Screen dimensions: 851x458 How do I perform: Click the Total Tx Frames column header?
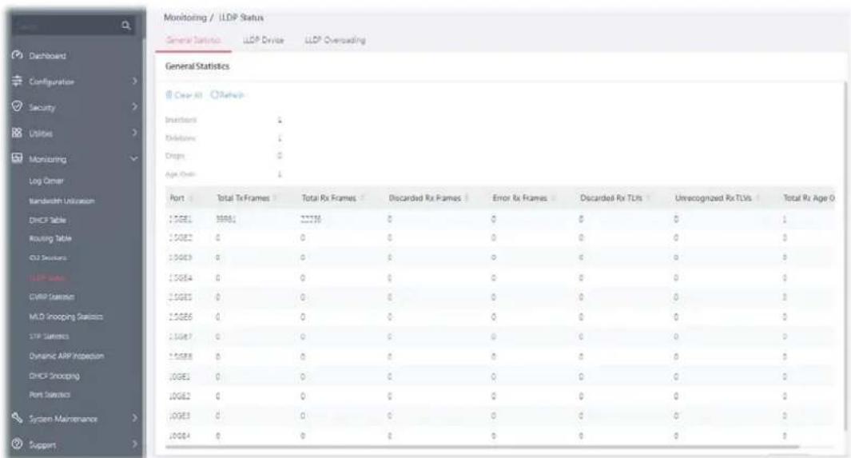click(x=243, y=198)
